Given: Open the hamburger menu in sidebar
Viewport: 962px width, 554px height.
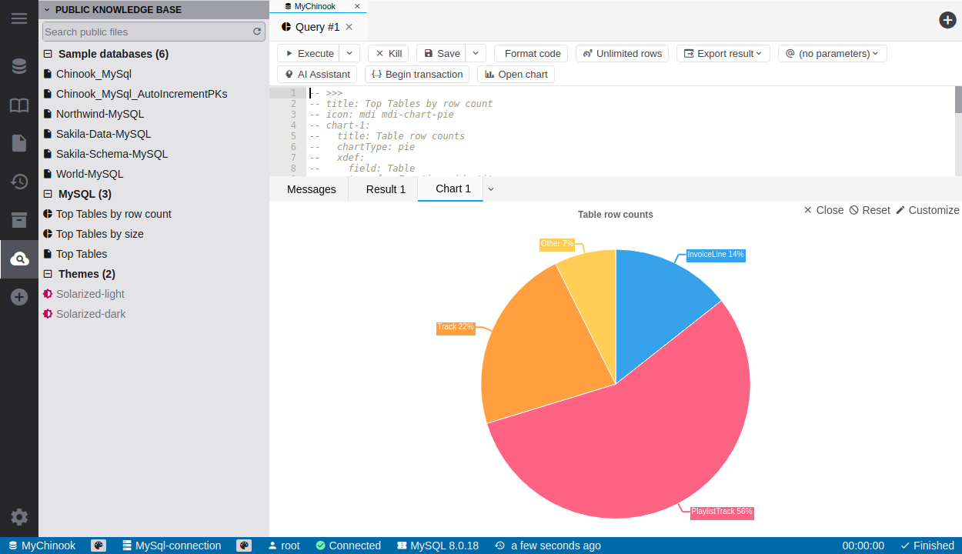Looking at the screenshot, I should tap(19, 18).
